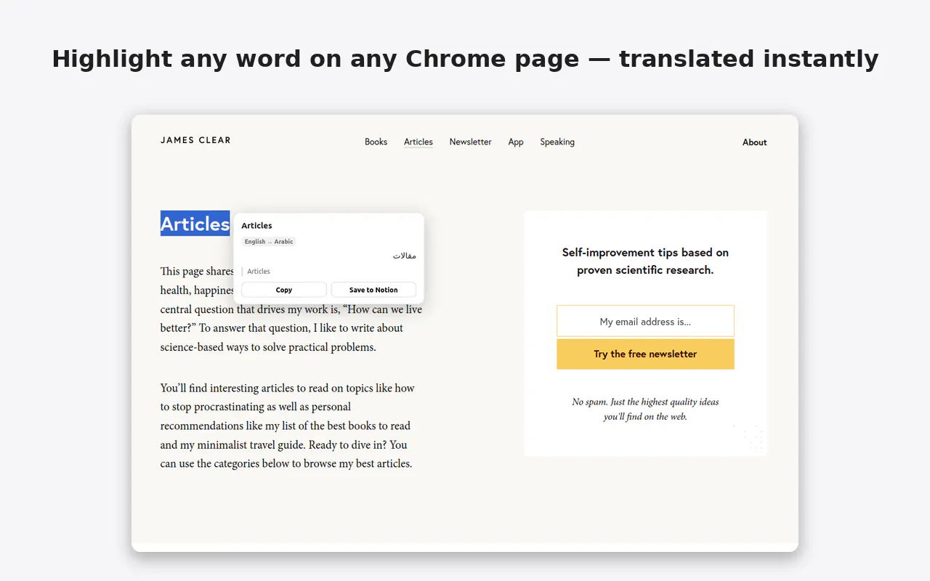
Task: Click the No spam italic note
Action: (645, 409)
